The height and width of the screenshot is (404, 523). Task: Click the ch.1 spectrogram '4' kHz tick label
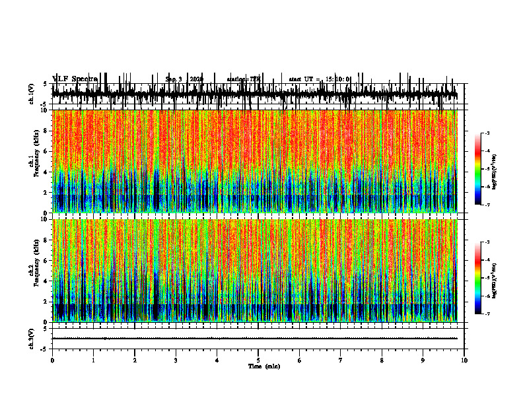click(x=46, y=172)
